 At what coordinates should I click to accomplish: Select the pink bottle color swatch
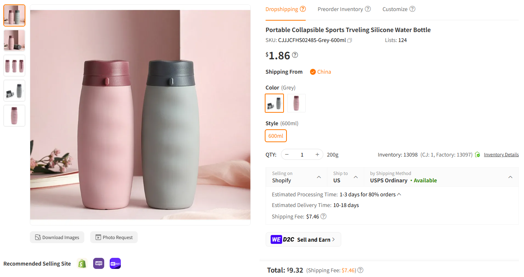(296, 103)
